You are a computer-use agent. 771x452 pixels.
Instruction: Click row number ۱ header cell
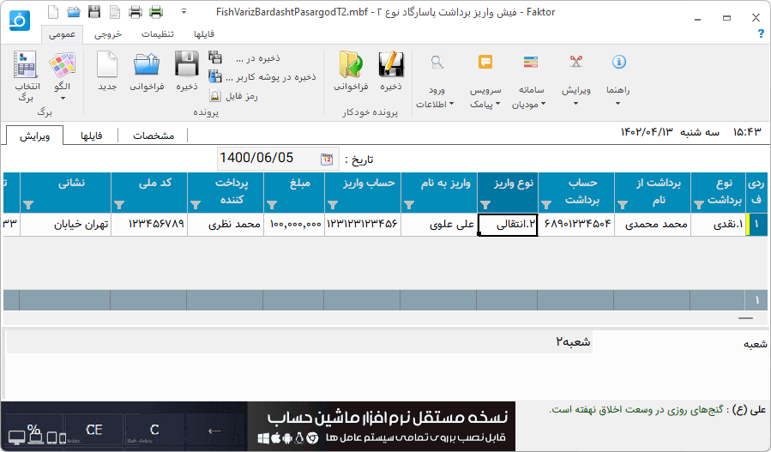[756, 225]
